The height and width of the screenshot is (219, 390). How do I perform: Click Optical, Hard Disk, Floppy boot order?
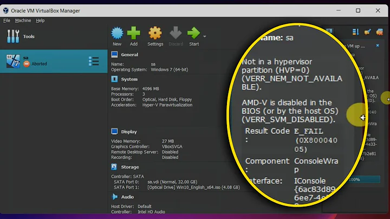tap(167, 100)
